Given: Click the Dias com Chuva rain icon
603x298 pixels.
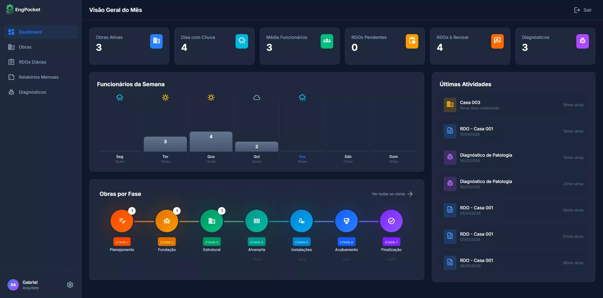Looking at the screenshot, I should pyautogui.click(x=242, y=41).
